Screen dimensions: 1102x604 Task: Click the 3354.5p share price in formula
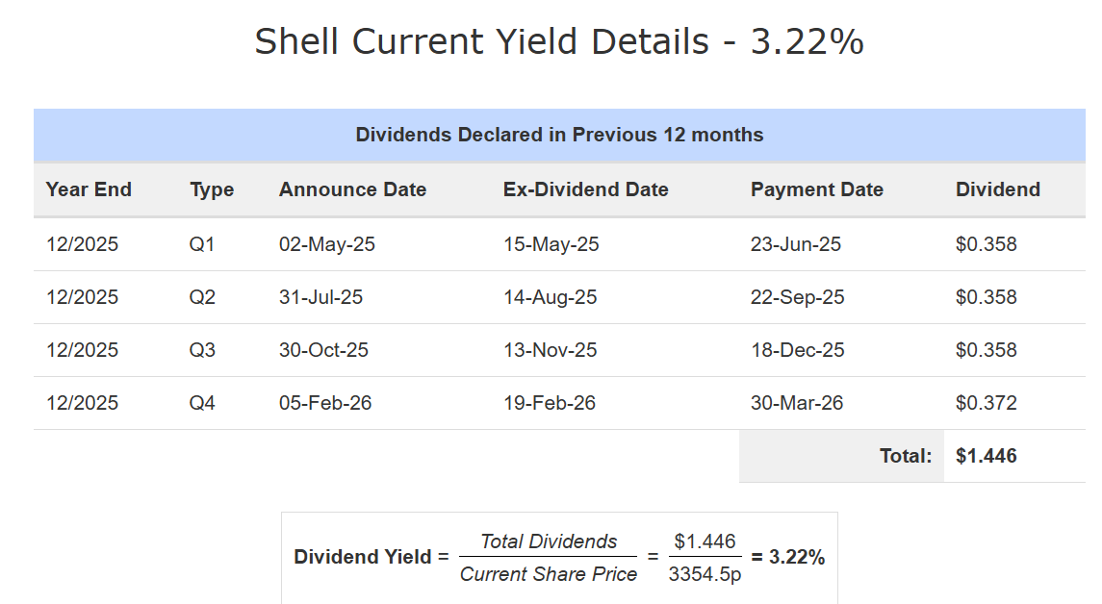click(x=705, y=574)
